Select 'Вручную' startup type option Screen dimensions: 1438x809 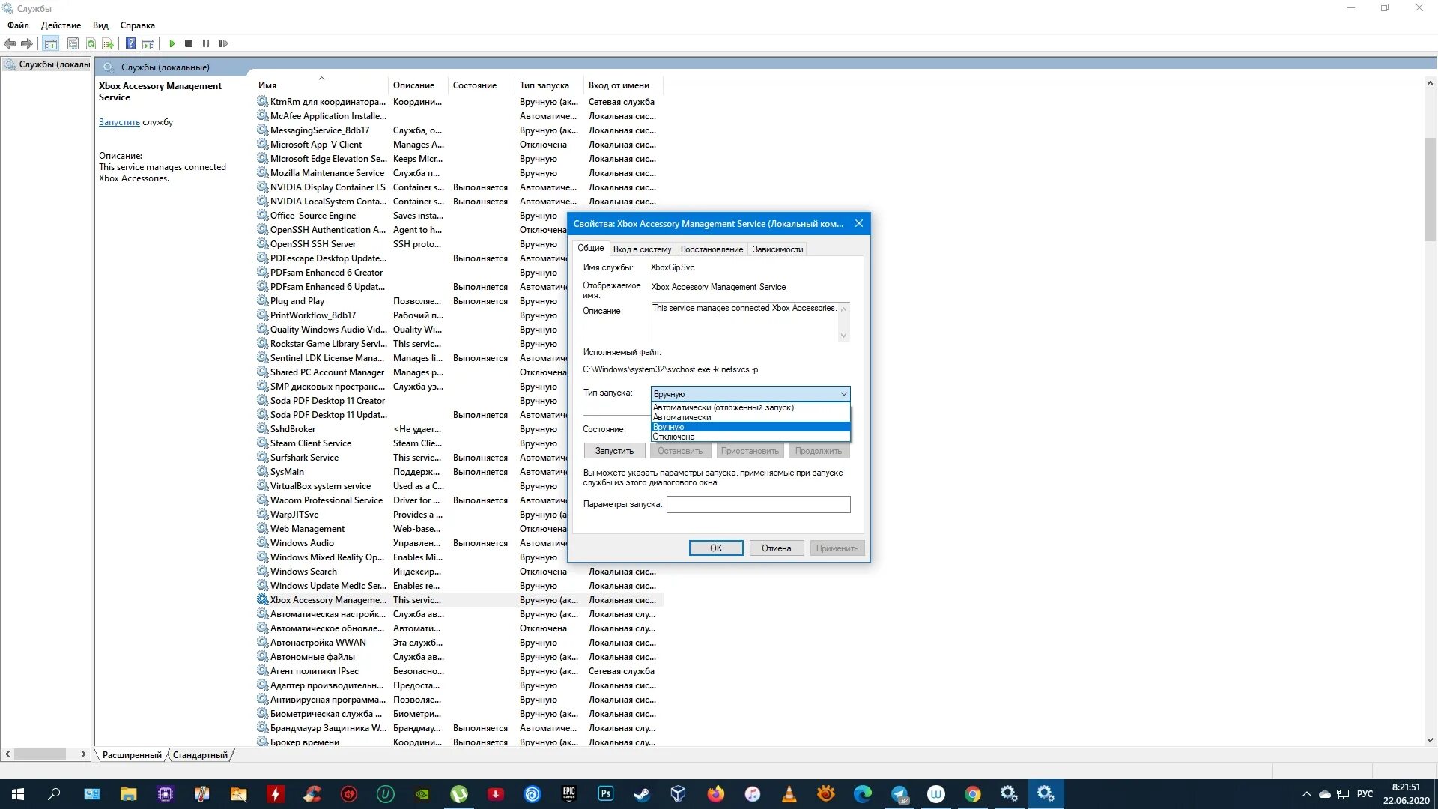point(747,427)
